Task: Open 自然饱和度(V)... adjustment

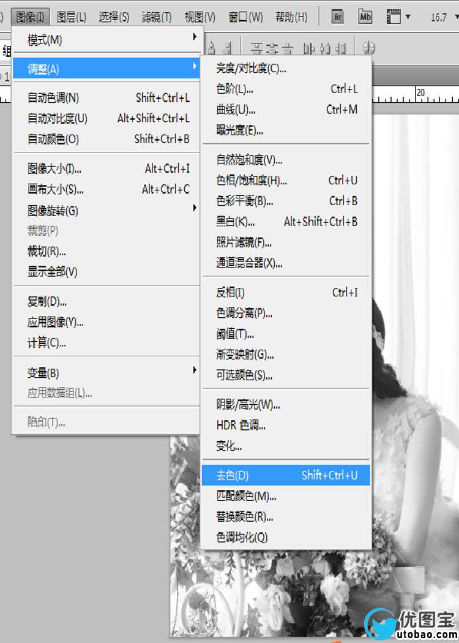Action: tap(286, 160)
